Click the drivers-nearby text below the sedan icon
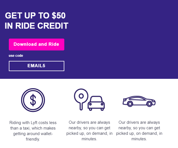Image resolution: width=178 pixels, height=148 pixels. 139,131
